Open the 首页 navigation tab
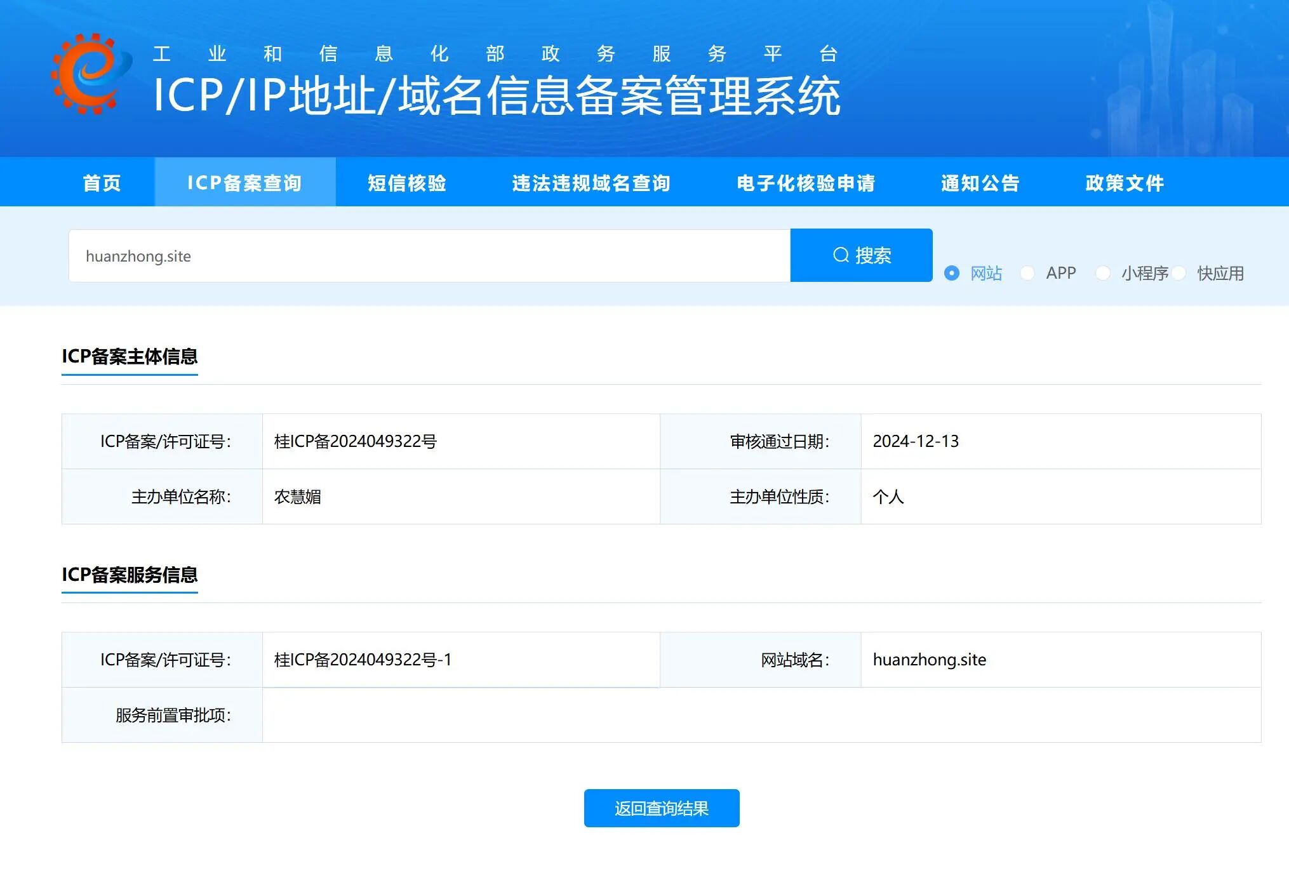This screenshot has height=892, width=1289. 102,183
